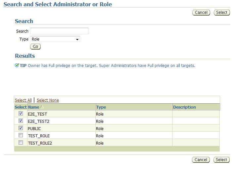Image resolution: width=232 pixels, height=173 pixels.
Task: Click the Go button
Action: click(35, 47)
